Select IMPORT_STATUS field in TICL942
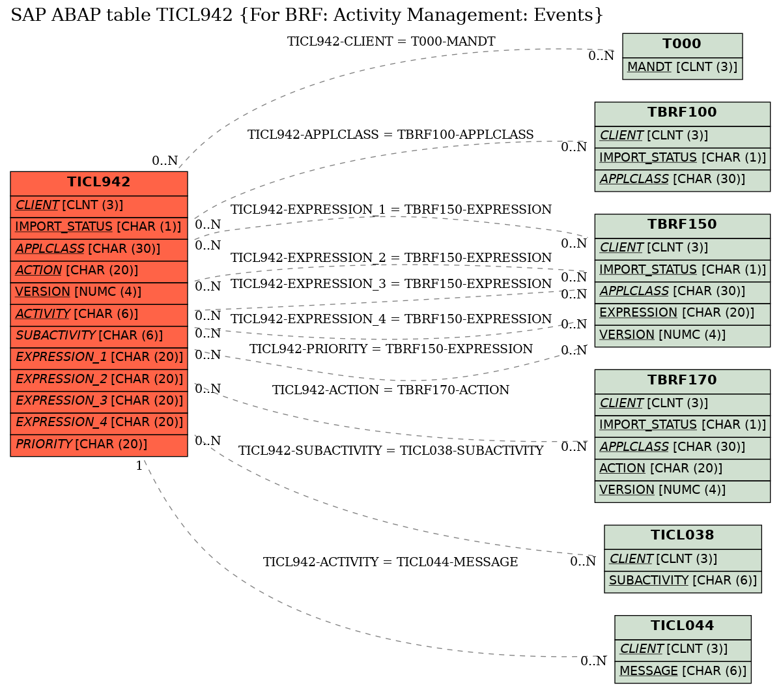This screenshot has width=781, height=690. (98, 227)
